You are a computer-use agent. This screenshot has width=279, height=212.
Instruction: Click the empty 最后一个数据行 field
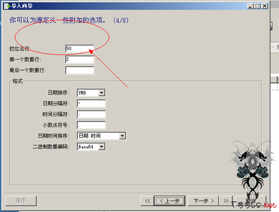[x=80, y=70]
